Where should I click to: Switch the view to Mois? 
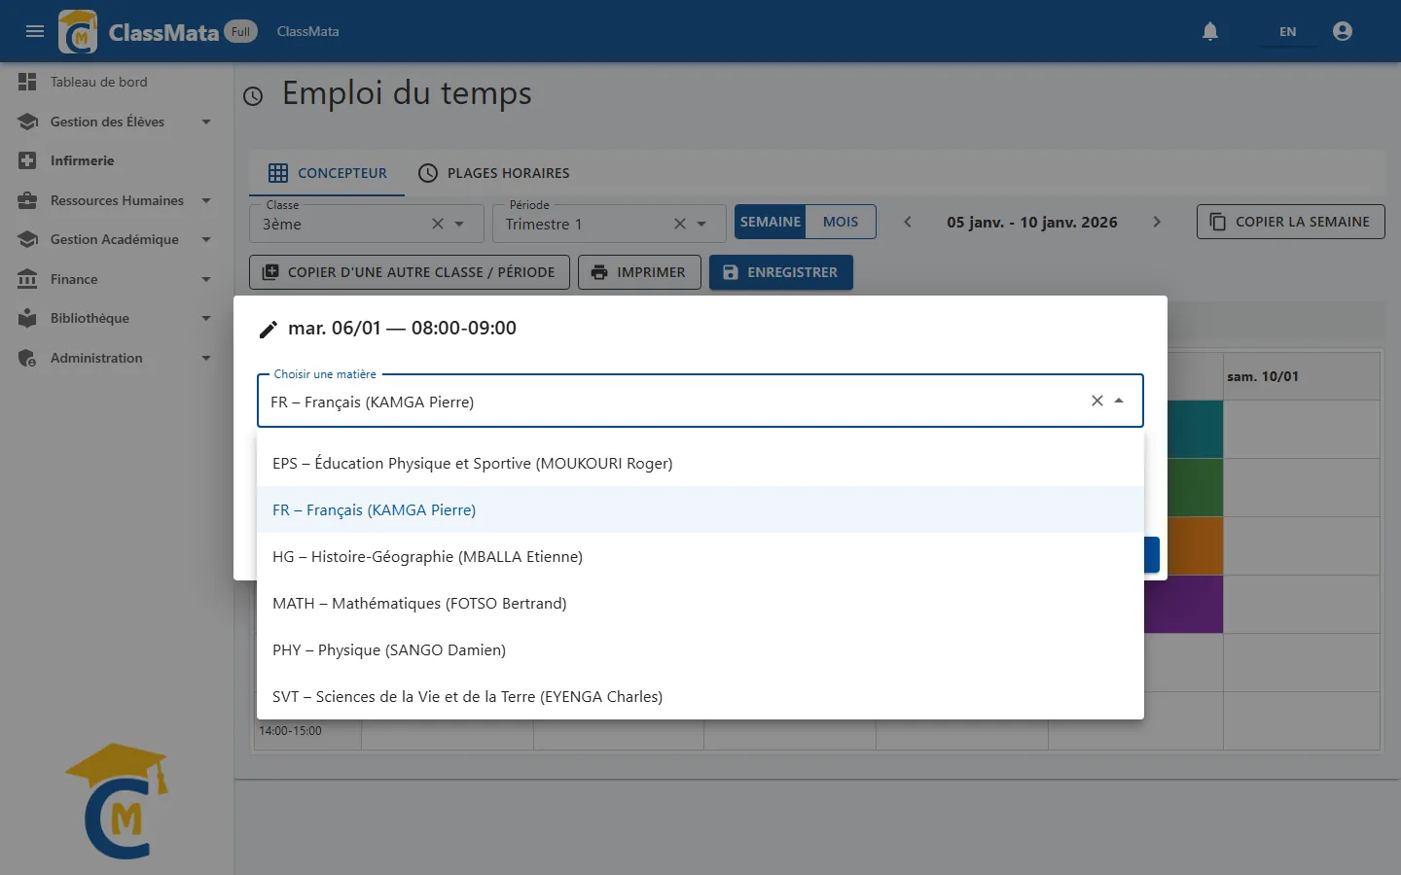[x=841, y=222]
